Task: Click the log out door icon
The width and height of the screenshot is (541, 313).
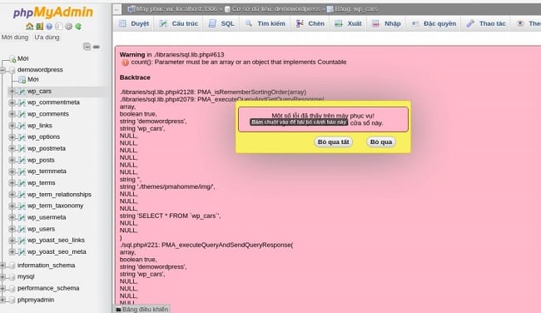Action: coord(40,27)
